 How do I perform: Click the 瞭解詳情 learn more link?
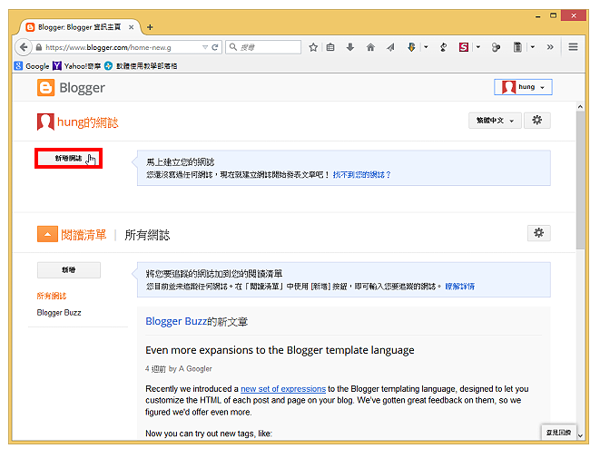460,287
